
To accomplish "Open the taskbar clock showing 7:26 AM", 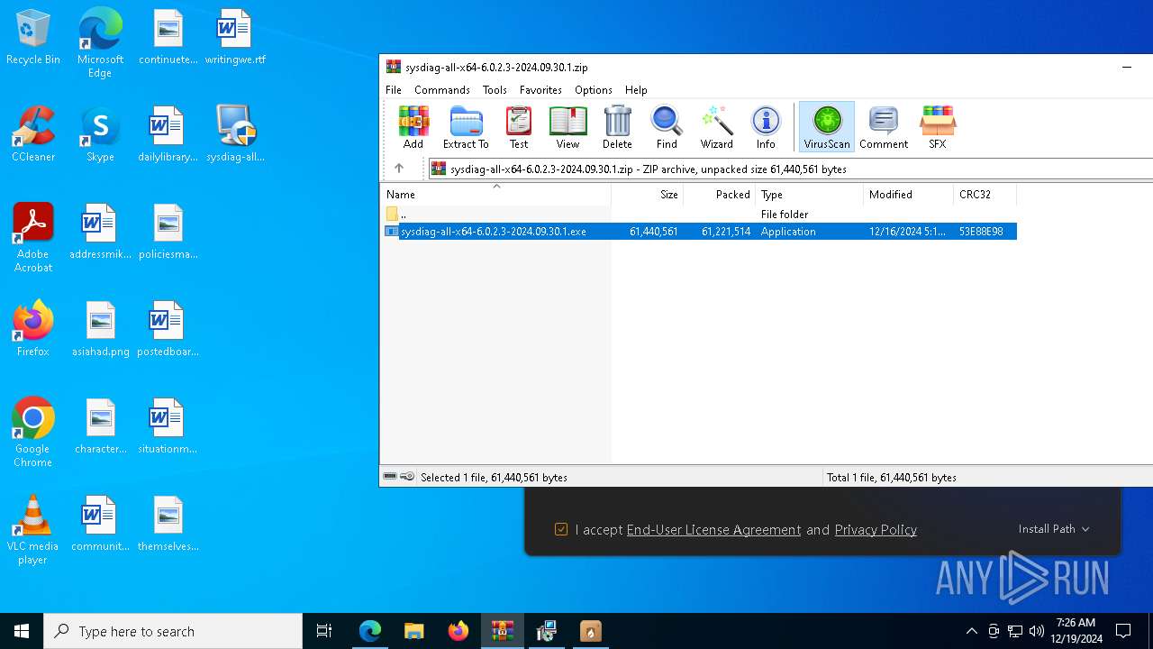I will click(x=1078, y=631).
